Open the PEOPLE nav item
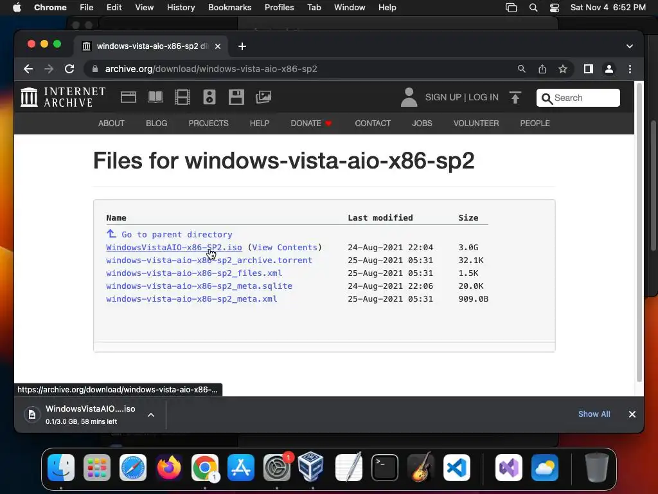The image size is (658, 494). [535, 123]
